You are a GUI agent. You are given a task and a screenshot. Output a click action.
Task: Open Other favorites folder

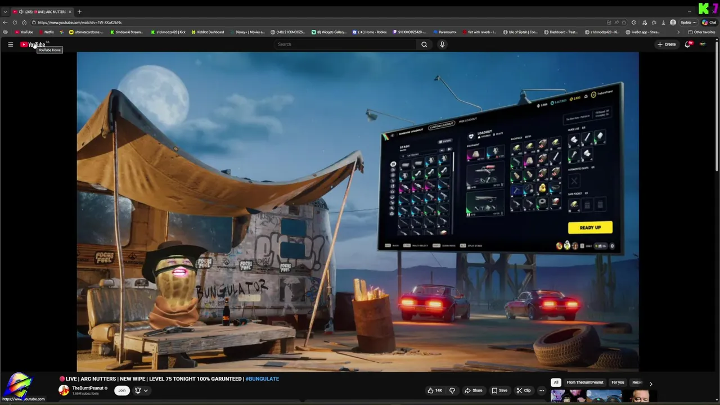coord(701,32)
